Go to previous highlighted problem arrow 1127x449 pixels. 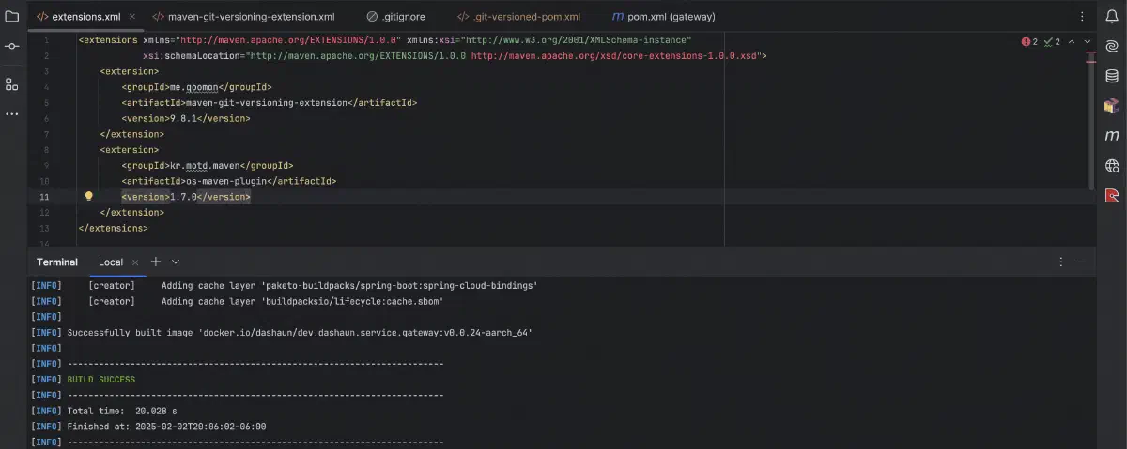[1073, 42]
